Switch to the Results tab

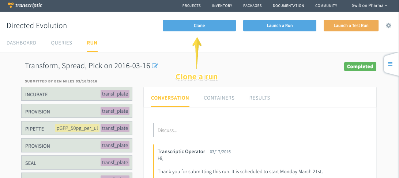(260, 98)
